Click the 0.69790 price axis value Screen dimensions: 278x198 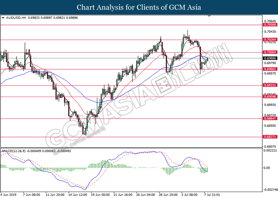coord(270,63)
